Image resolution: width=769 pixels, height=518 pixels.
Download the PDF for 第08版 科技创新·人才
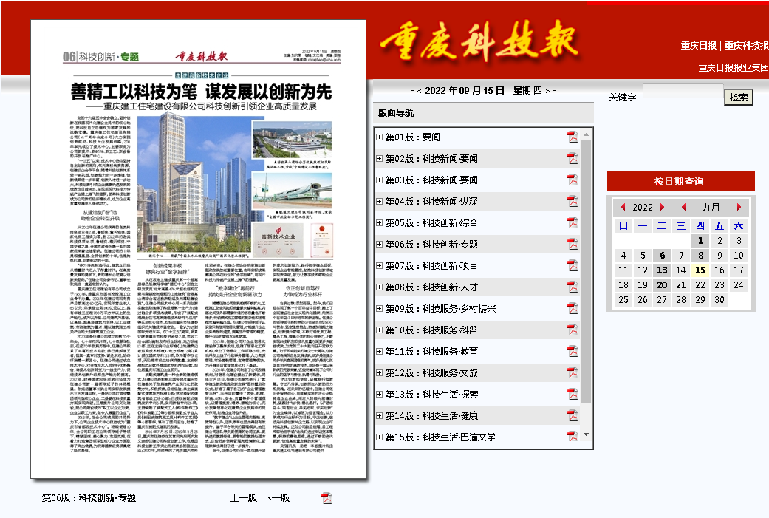573,287
